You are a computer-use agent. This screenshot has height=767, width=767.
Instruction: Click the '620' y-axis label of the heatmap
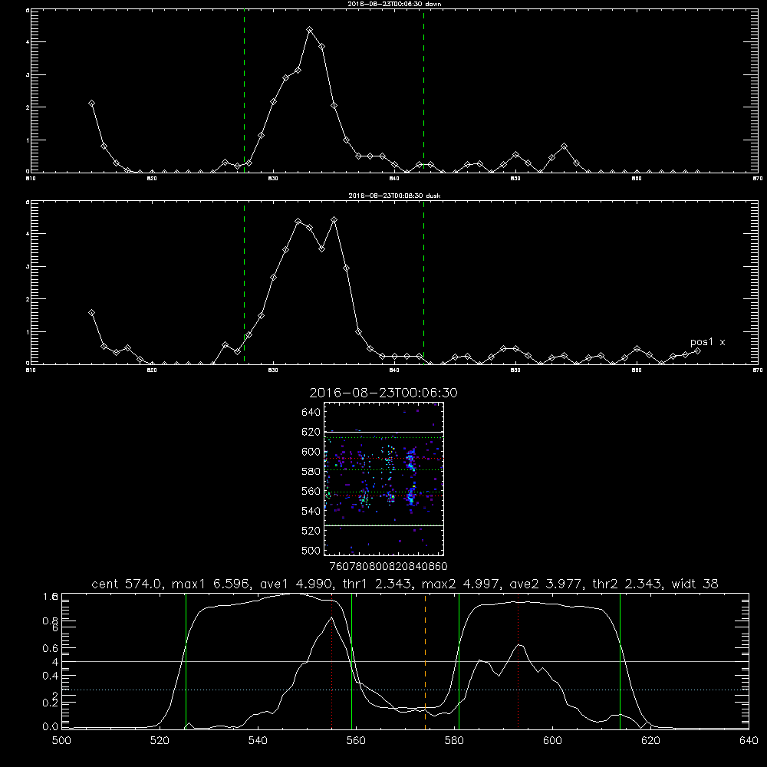(311, 432)
